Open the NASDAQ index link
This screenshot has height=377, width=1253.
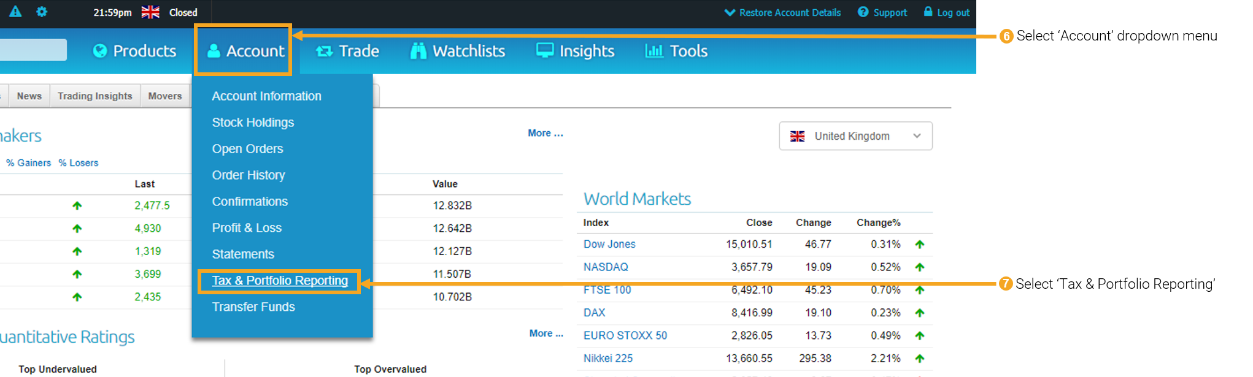606,267
